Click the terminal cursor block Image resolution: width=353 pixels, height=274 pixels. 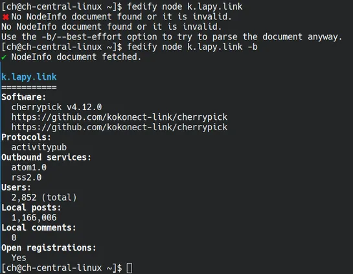click(130, 268)
